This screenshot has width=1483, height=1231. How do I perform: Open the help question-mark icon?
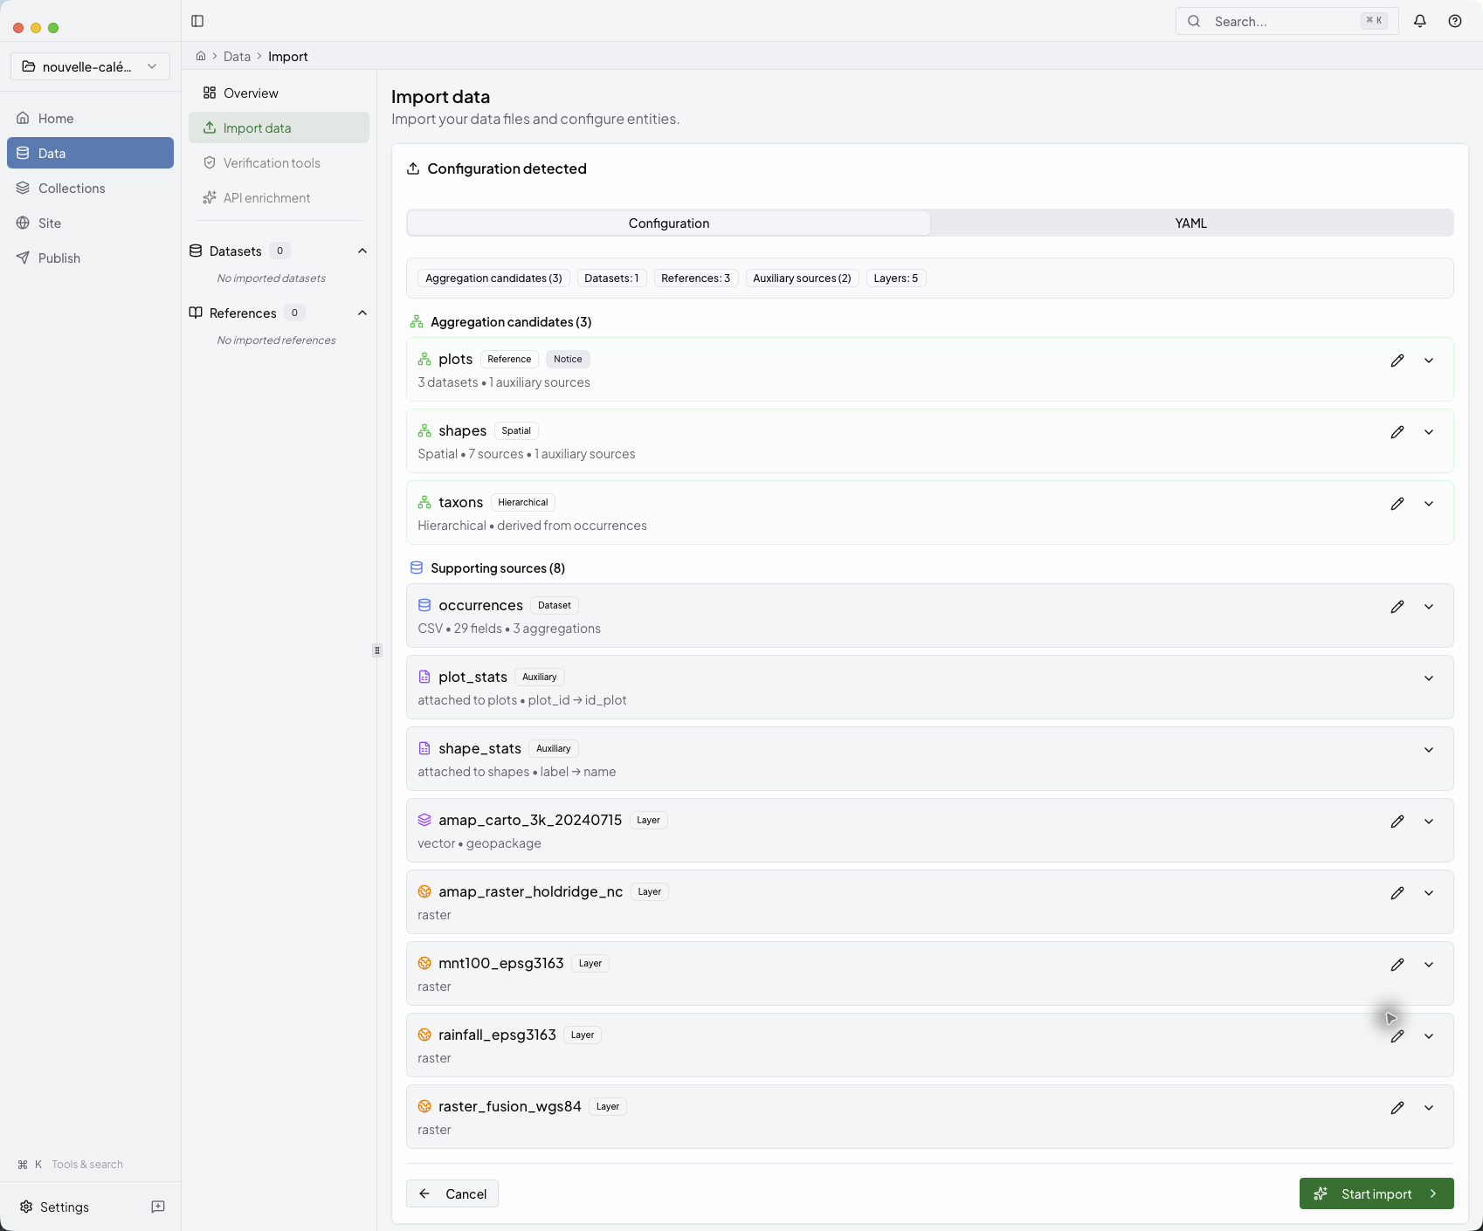click(x=1455, y=21)
